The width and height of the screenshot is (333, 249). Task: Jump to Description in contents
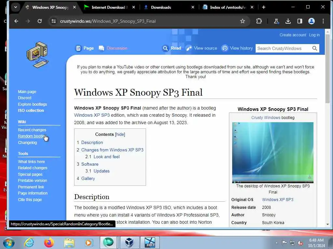pyautogui.click(x=92, y=143)
